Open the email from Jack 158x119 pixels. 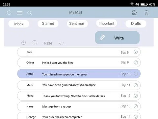point(79,52)
